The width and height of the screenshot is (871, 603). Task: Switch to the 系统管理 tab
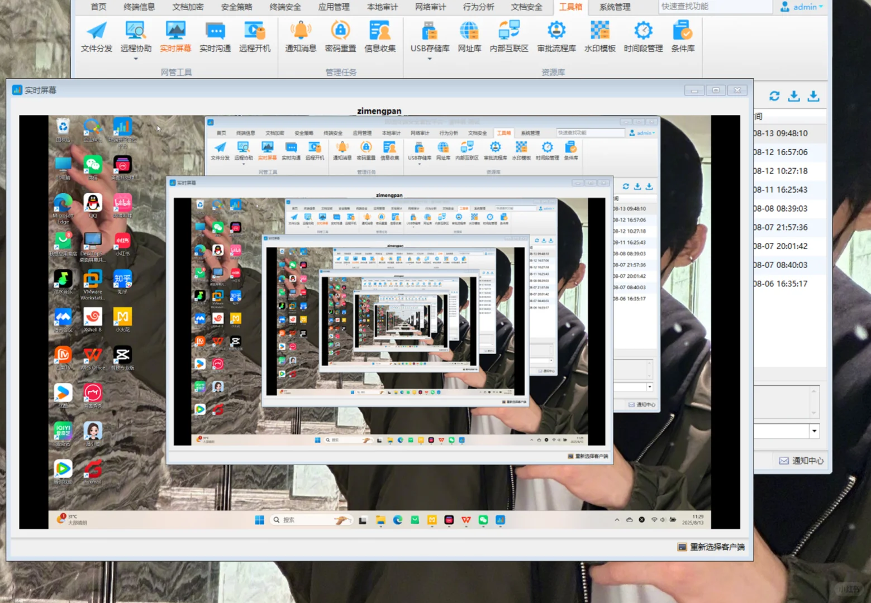pos(615,7)
